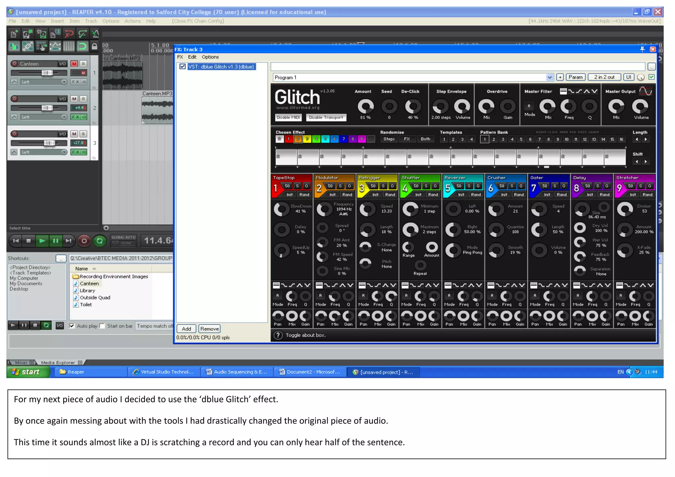Toggle the Start on bar checkbox

click(102, 326)
